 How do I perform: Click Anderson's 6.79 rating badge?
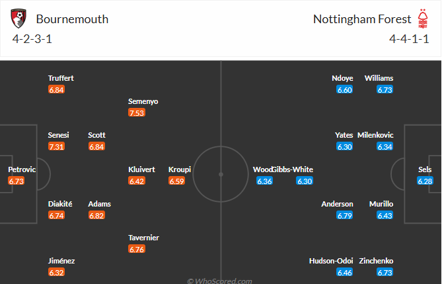coord(345,215)
